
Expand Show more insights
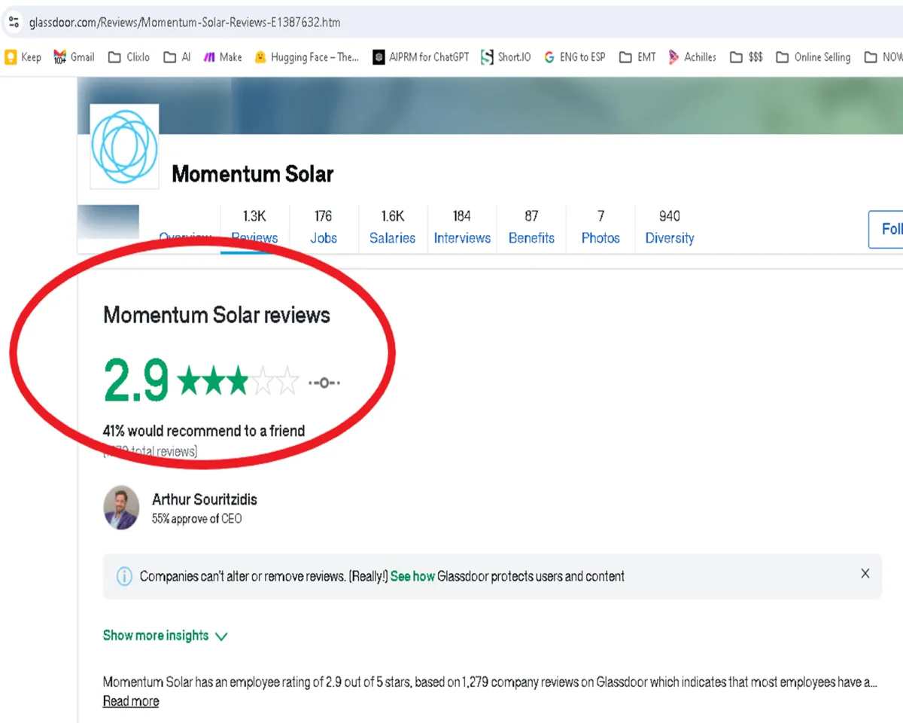[165, 636]
